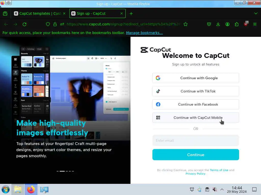Open the Windows Start button
Image resolution: width=261 pixels, height=195 pixels.
[6, 189]
